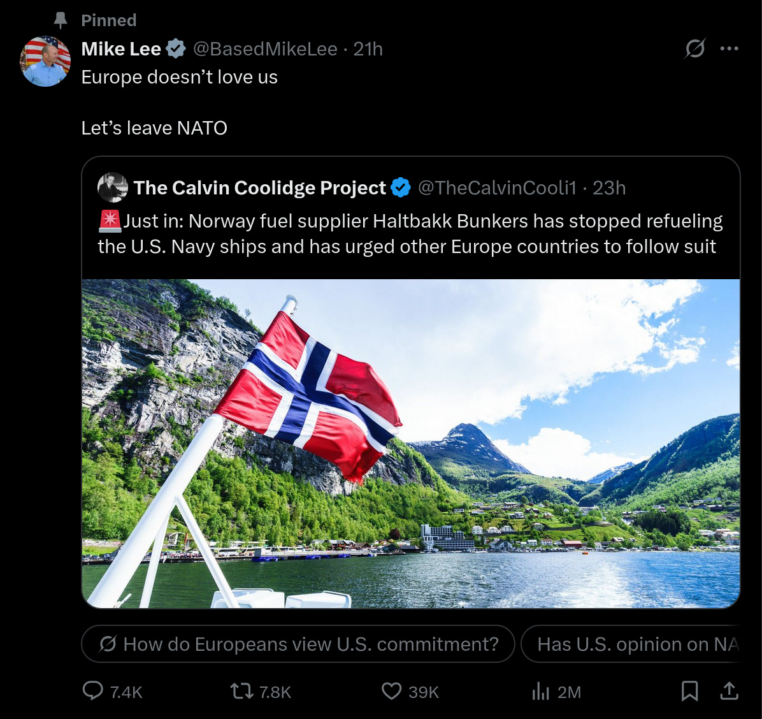762x719 pixels.
Task: Open the Norway flag fjord image
Action: coord(411,444)
